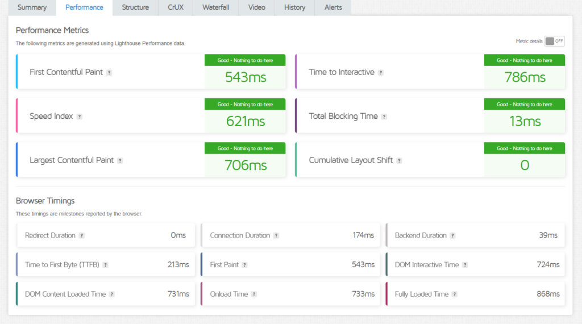Open the Alerts tab

[x=333, y=7]
